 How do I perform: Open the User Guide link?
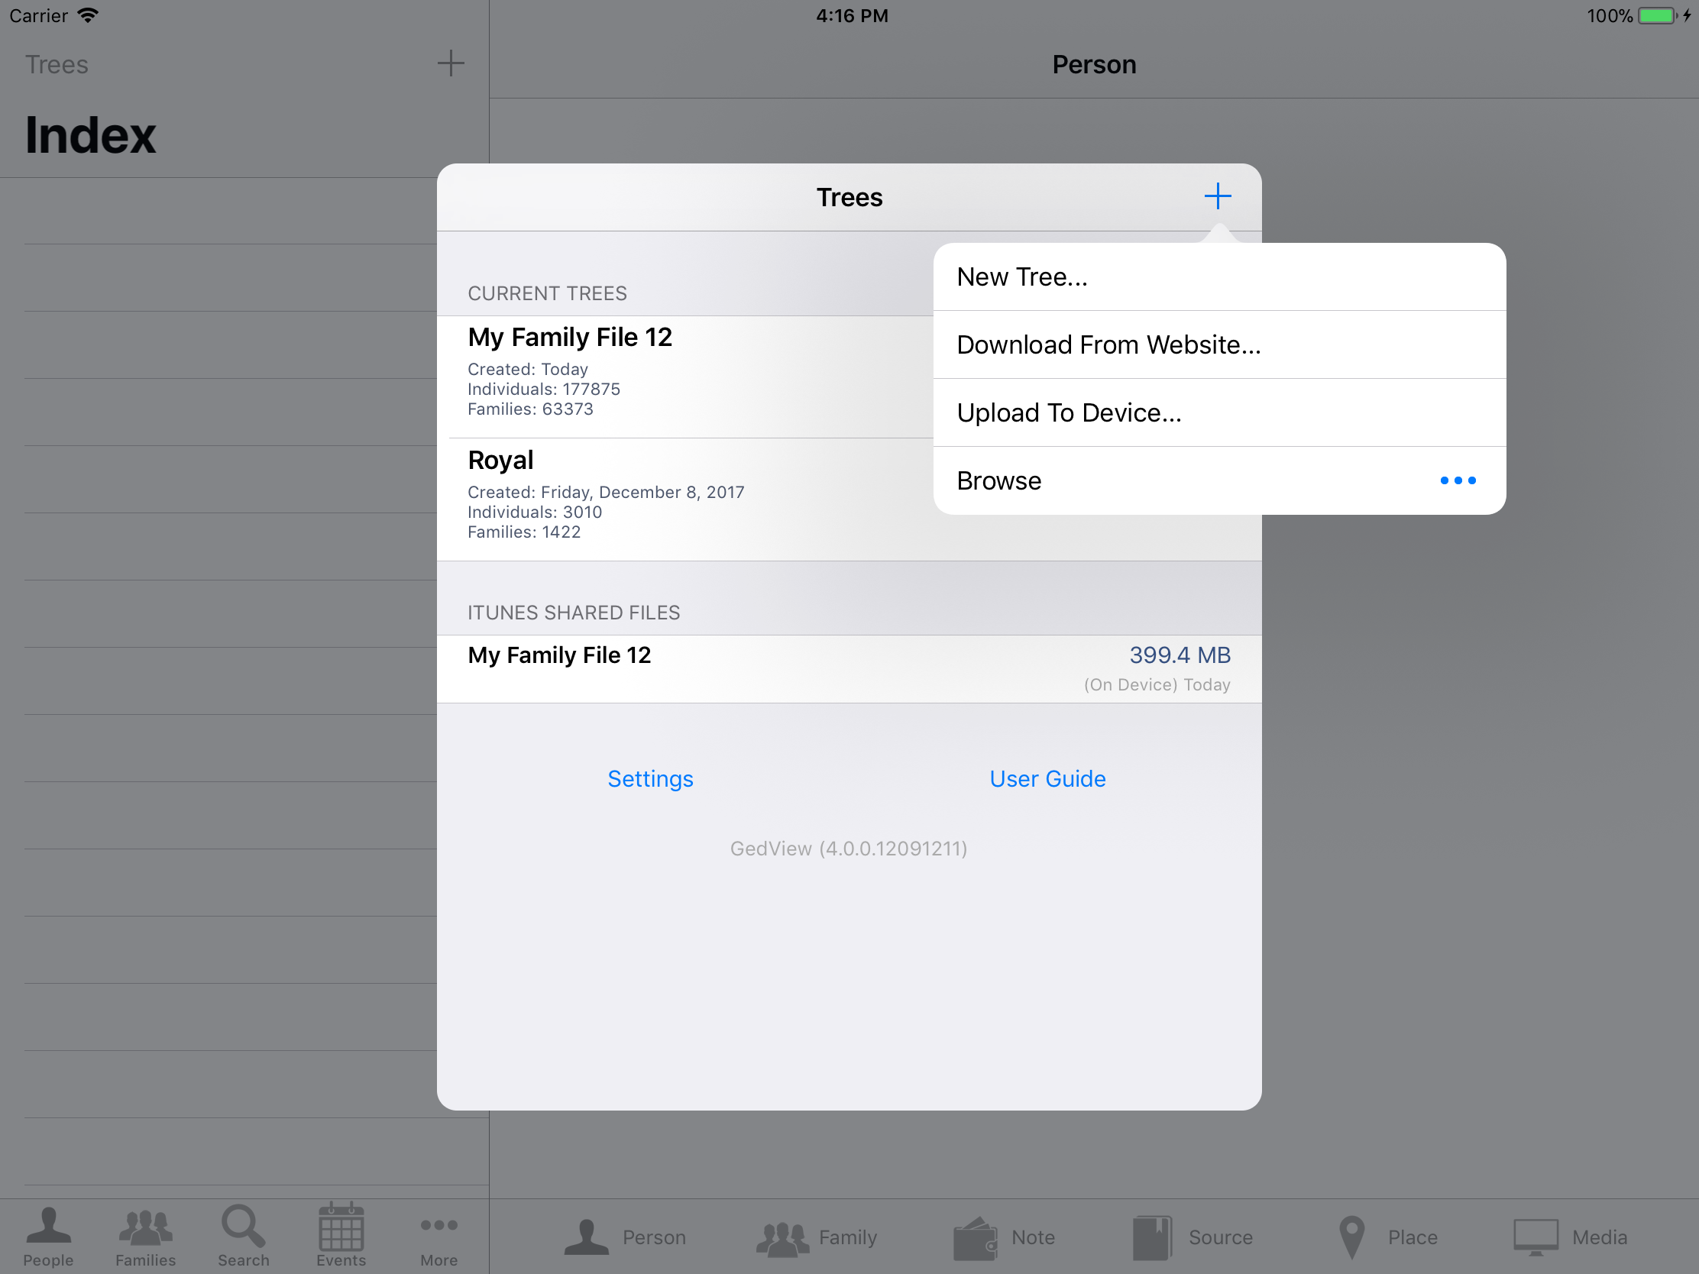[x=1047, y=779]
